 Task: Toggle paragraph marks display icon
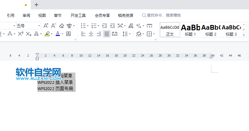click(139, 26)
